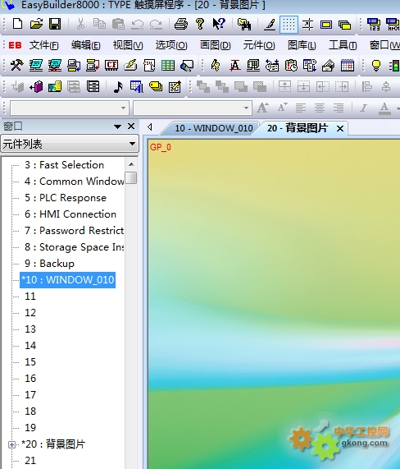Image resolution: width=400 pixels, height=469 pixels.
Task: Select 9 : Backup in window list
Action: 49,264
